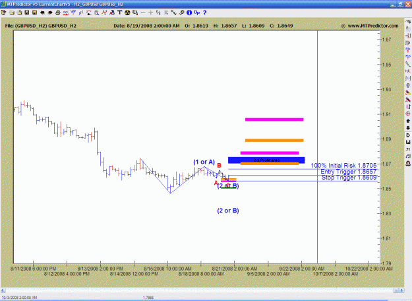This screenshot has width=412, height=301.
Task: Click the black up arrow in right sidebar
Action: 408,121
